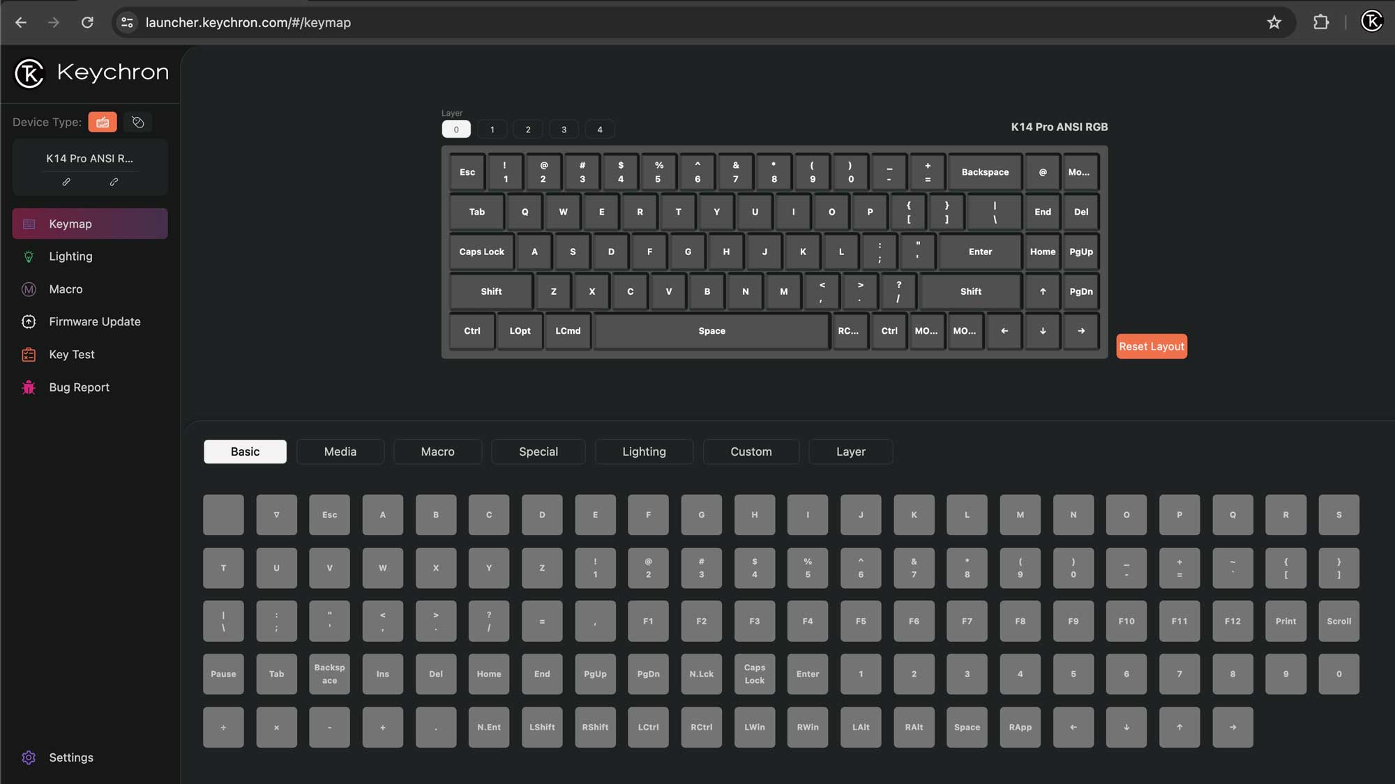Click the Macro sidebar icon
This screenshot has height=784, width=1395.
coord(29,289)
